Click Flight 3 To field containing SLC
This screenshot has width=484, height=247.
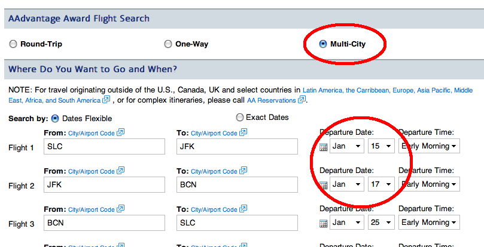[237, 223]
